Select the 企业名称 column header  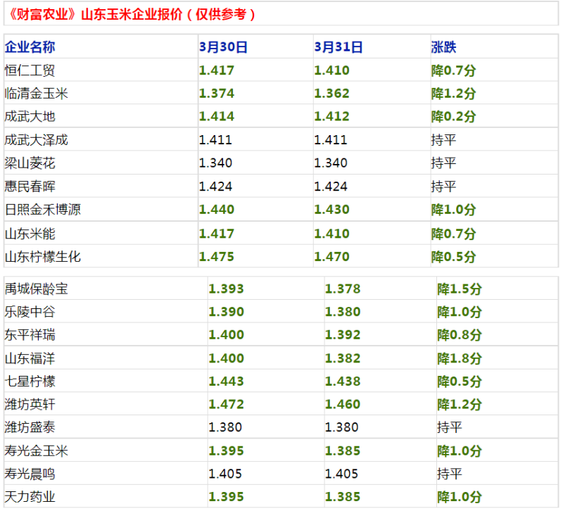click(x=30, y=47)
